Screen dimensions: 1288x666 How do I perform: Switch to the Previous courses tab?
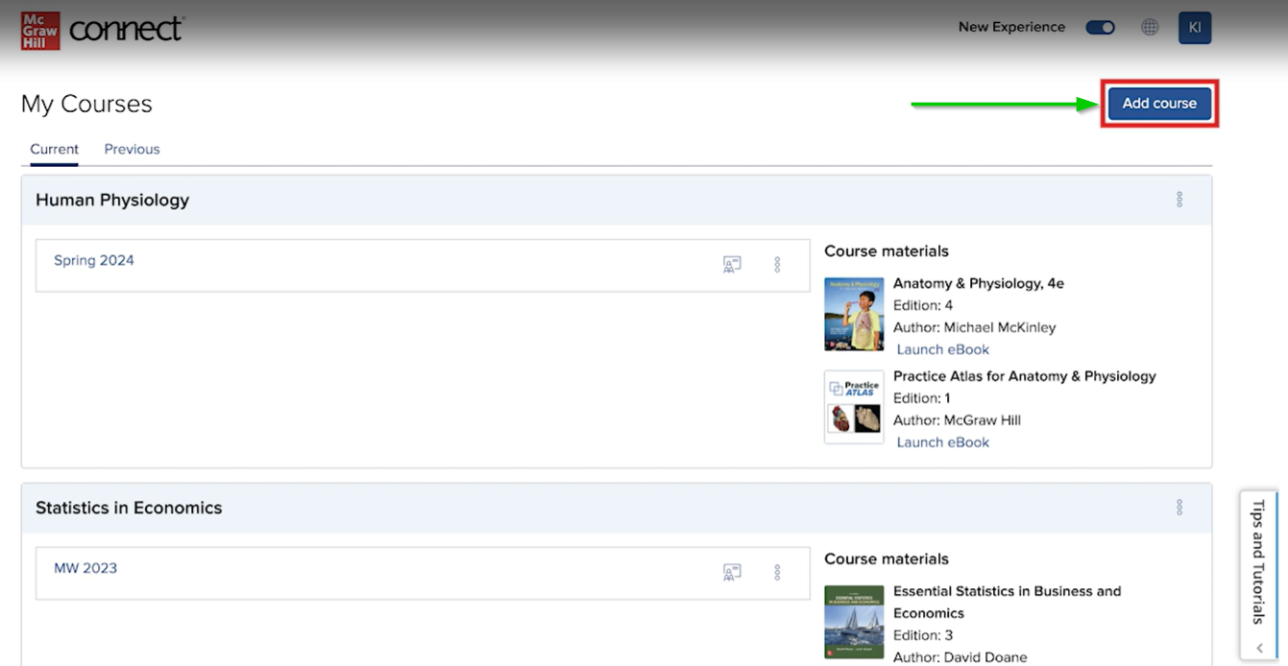click(132, 149)
